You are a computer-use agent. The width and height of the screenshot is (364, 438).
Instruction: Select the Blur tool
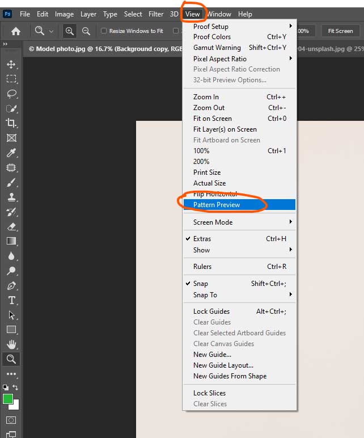(11, 256)
